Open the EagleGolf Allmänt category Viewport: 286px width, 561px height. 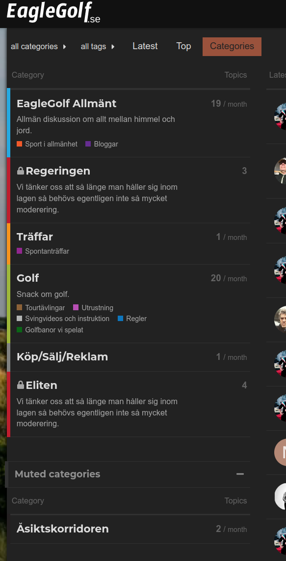click(66, 104)
